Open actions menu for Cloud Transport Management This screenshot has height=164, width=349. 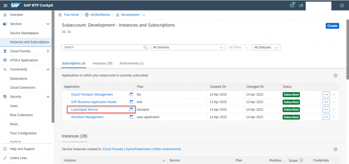[x=326, y=94]
